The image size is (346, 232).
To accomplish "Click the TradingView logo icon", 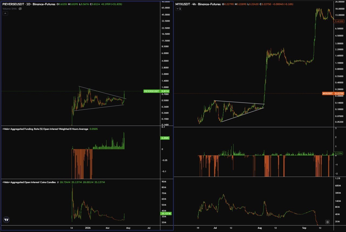I will point(6,220).
